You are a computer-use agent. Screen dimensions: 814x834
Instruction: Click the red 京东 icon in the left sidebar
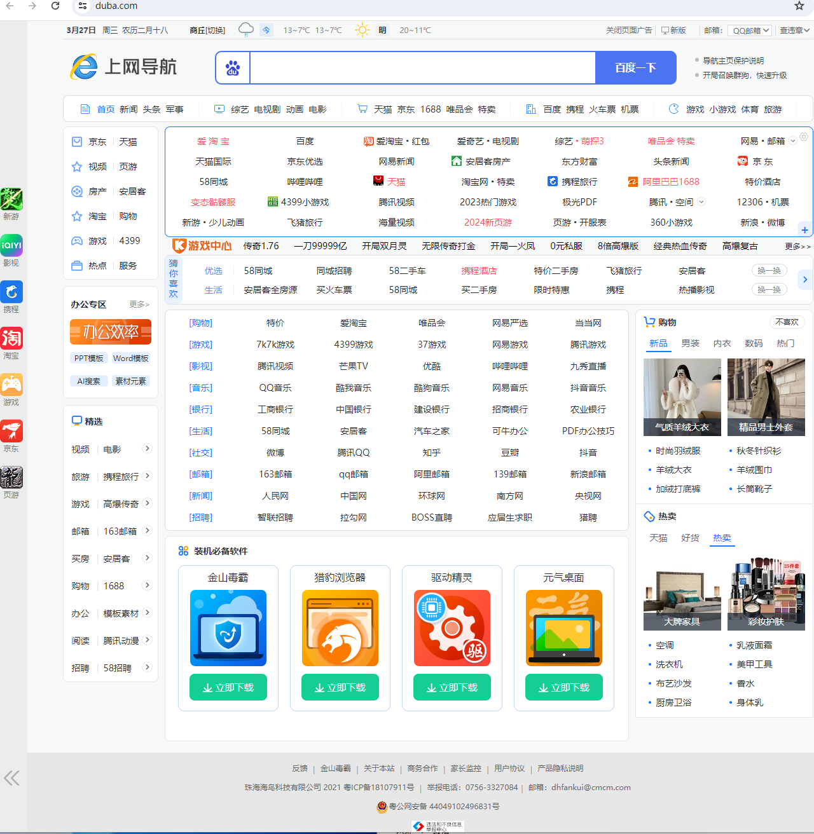tap(11, 431)
